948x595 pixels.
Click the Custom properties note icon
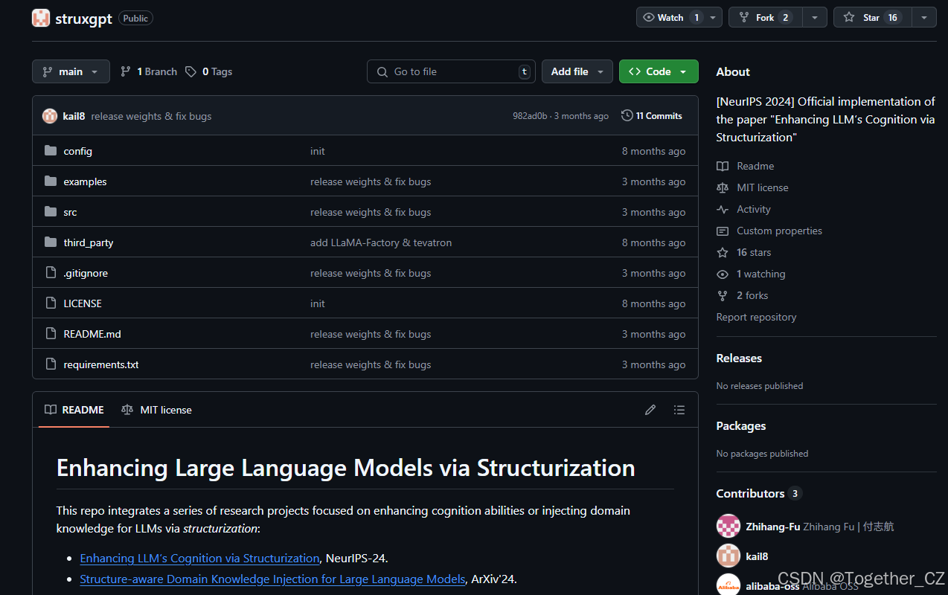(x=723, y=231)
